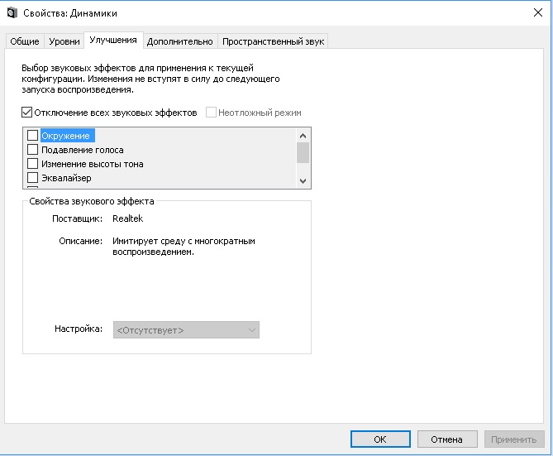Image resolution: width=553 pixels, height=456 pixels.
Task: Uncheck Отключение всех звуковых эффектов
Action: 26,113
